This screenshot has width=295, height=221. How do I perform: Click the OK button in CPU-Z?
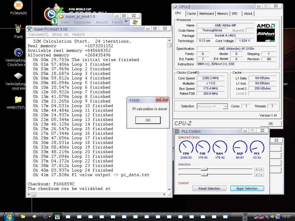[x=271, y=123]
